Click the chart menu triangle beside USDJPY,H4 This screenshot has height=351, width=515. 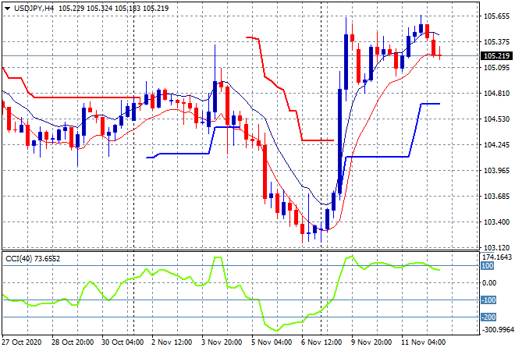pyautogui.click(x=7, y=9)
